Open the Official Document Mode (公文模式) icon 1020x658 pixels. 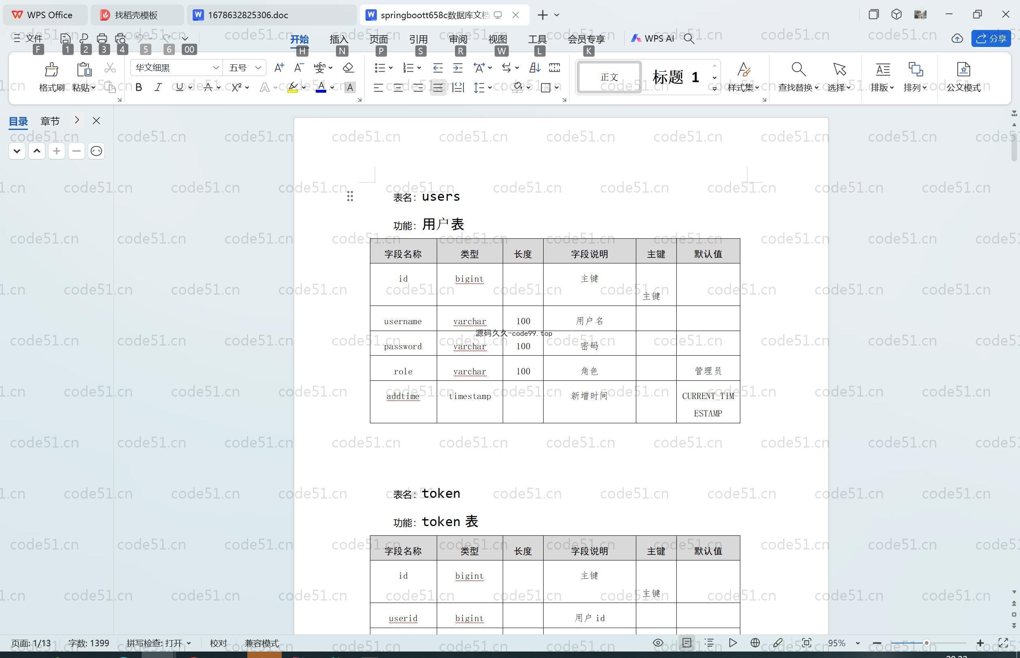pos(964,69)
